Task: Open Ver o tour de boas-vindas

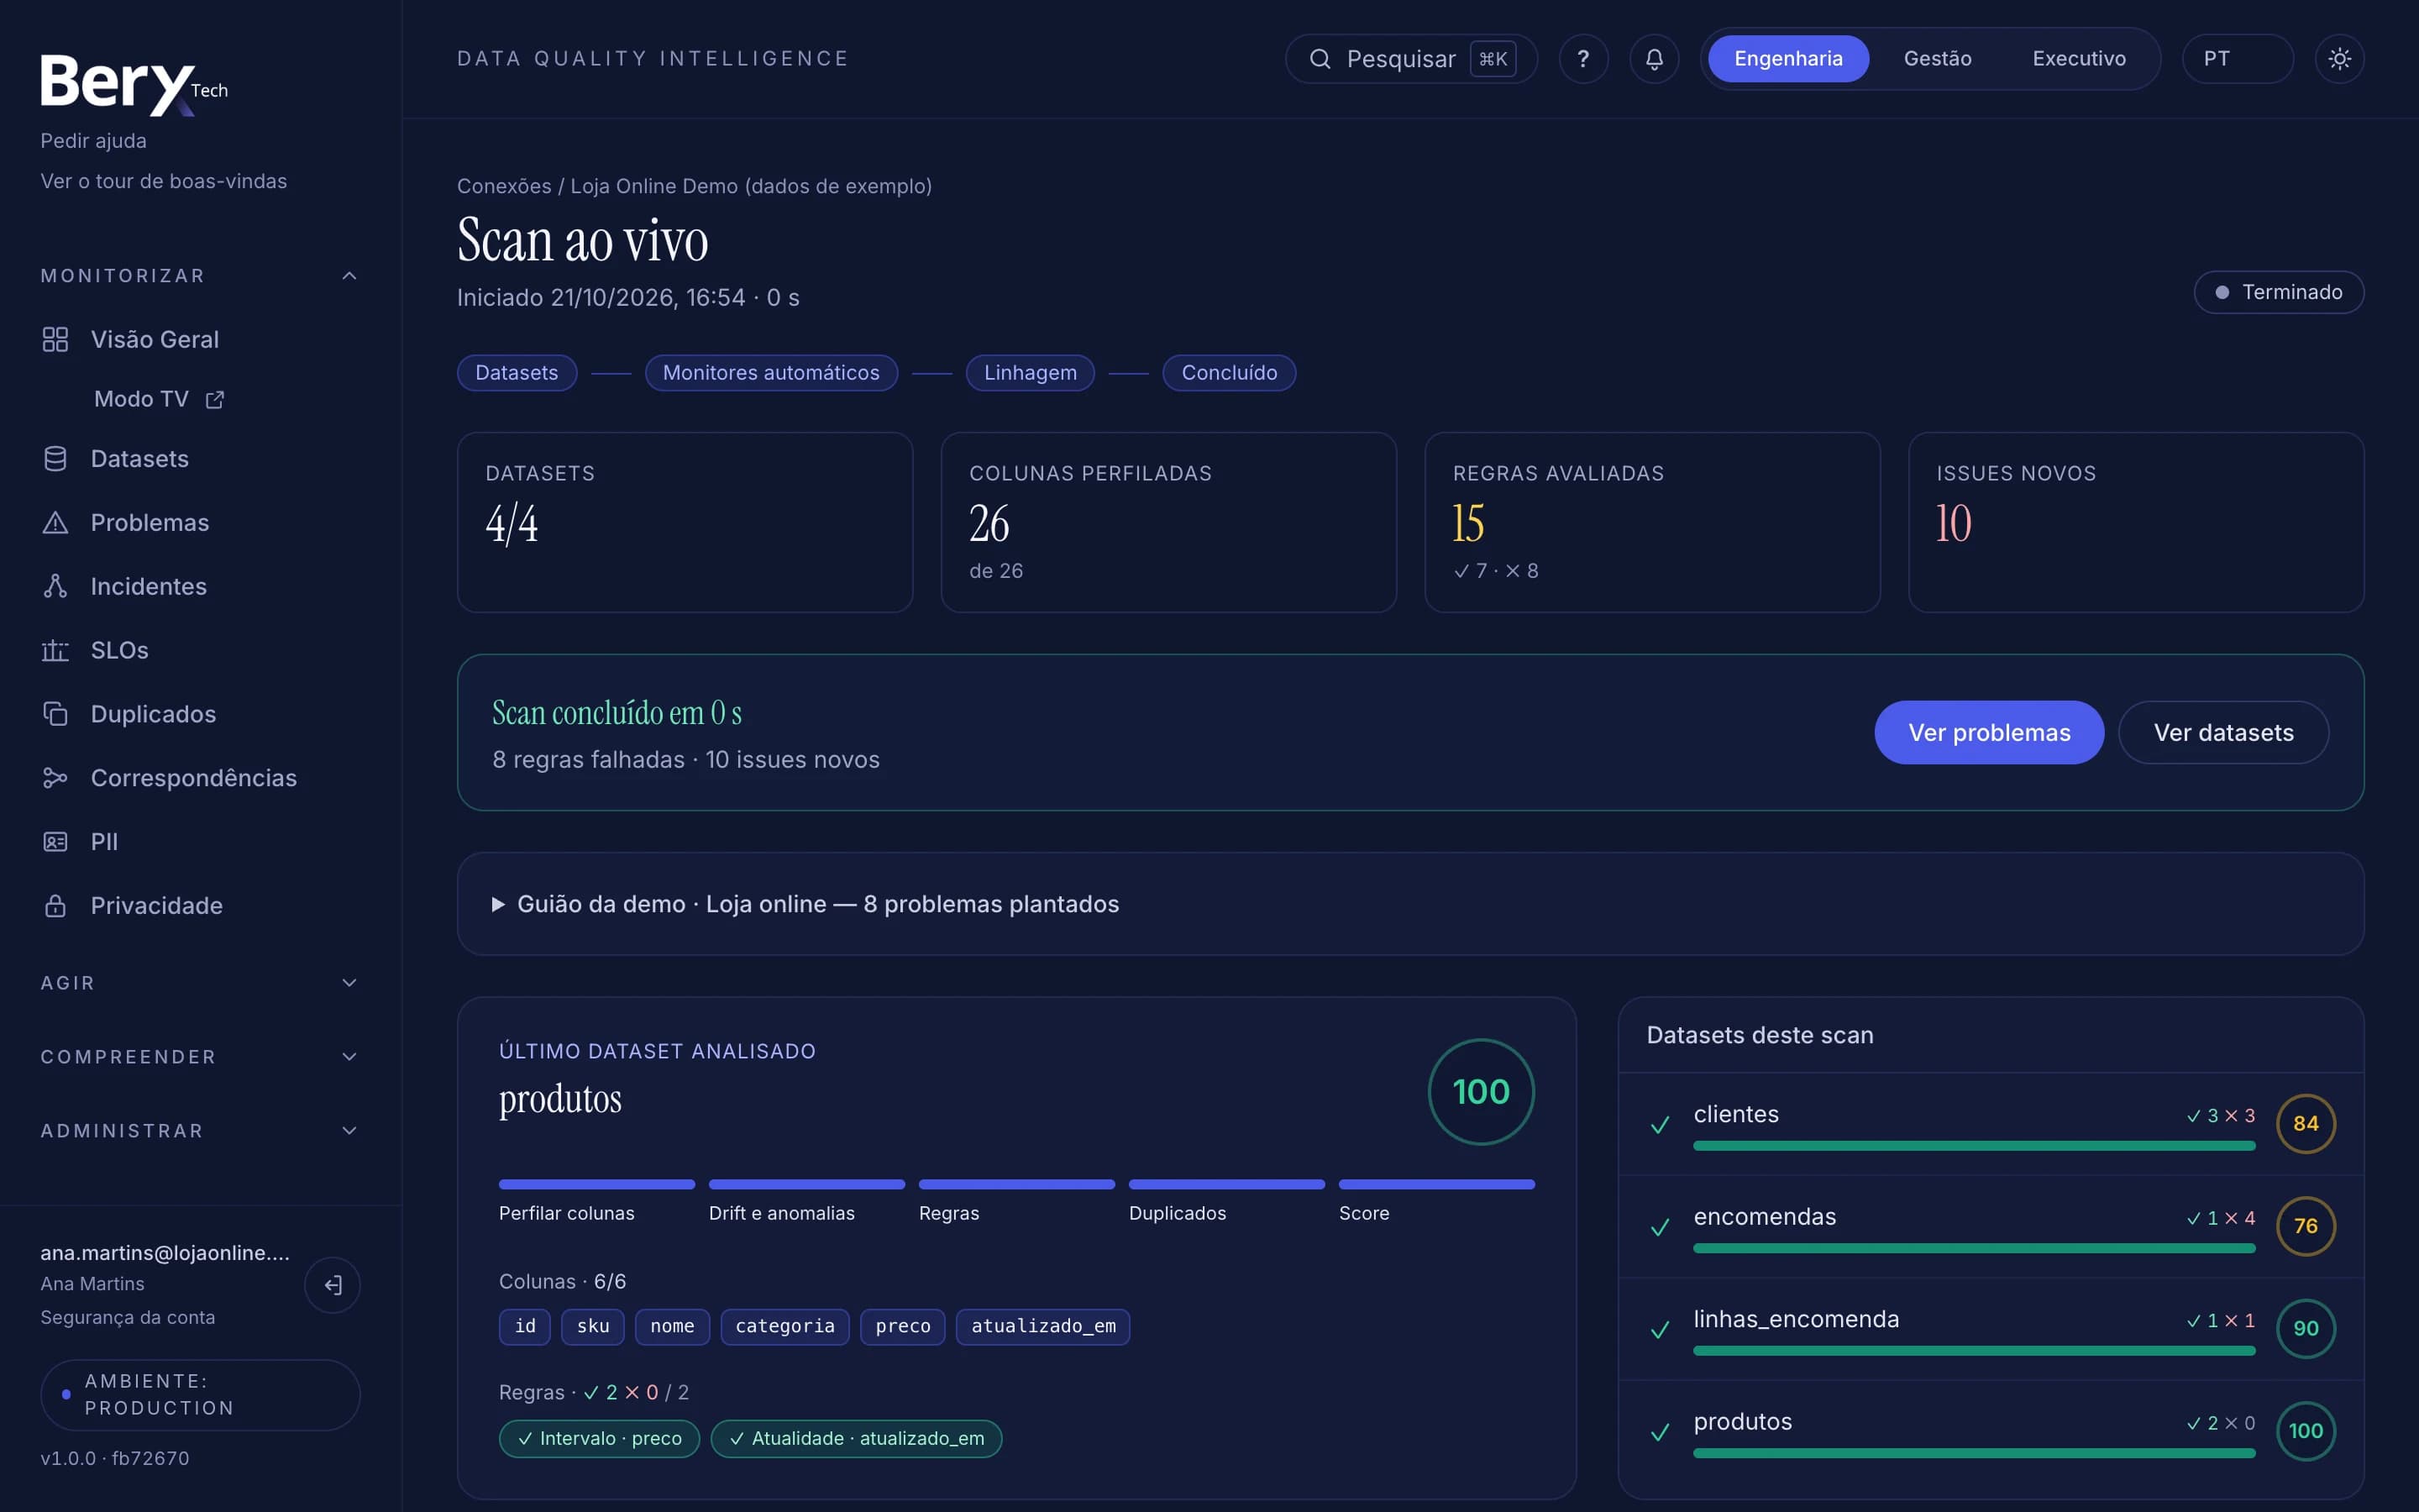Action: pyautogui.click(x=163, y=181)
